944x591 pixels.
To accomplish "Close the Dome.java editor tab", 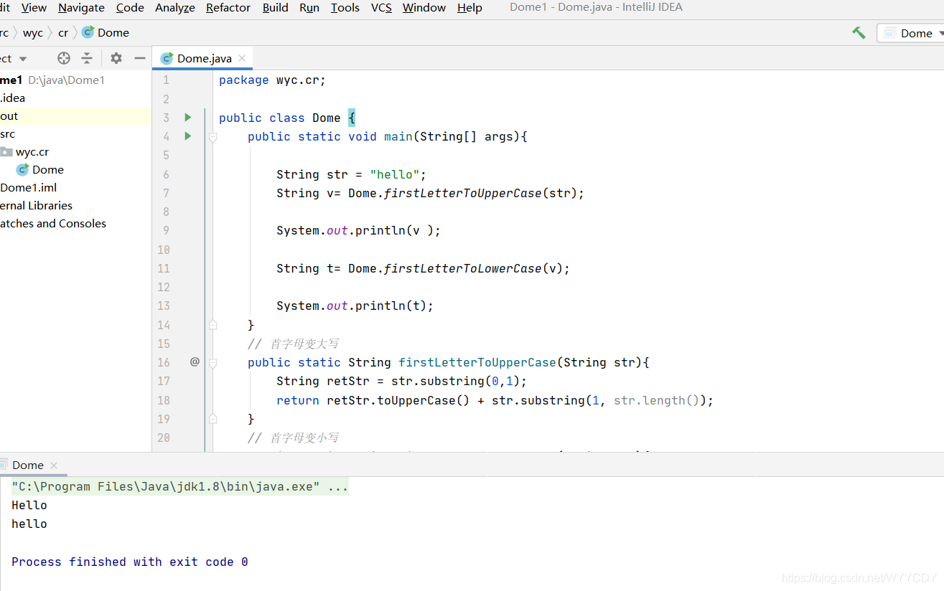I will [242, 58].
